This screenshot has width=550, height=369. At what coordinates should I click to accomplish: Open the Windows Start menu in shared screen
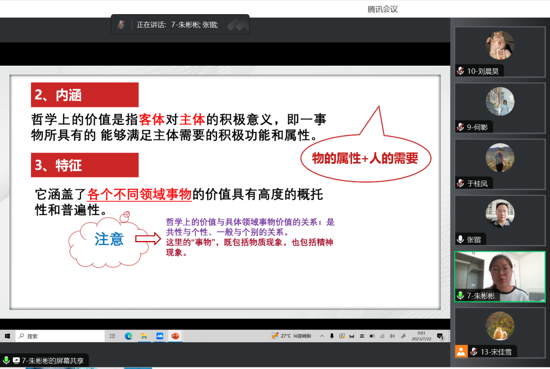(7, 336)
